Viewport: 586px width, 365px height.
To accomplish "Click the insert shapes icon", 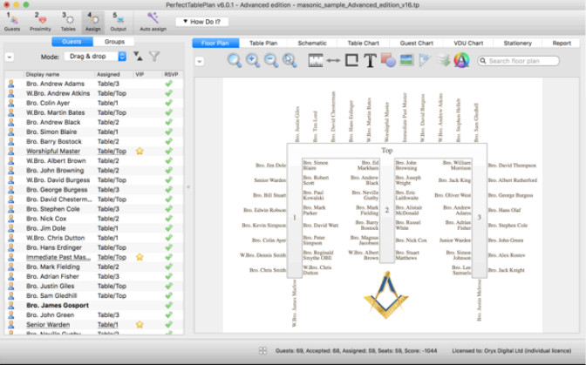I will (388, 60).
